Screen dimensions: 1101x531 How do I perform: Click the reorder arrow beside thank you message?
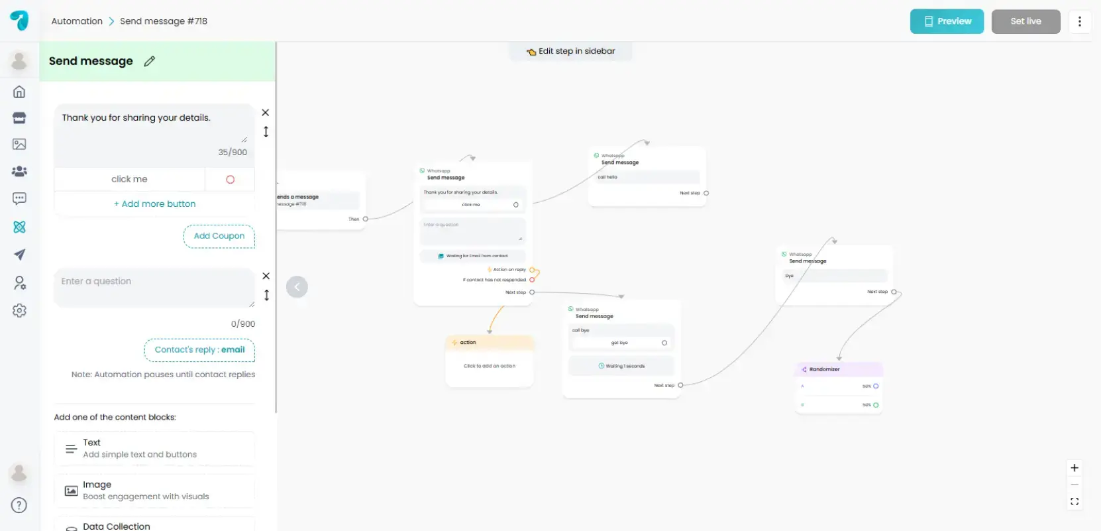[x=266, y=132]
